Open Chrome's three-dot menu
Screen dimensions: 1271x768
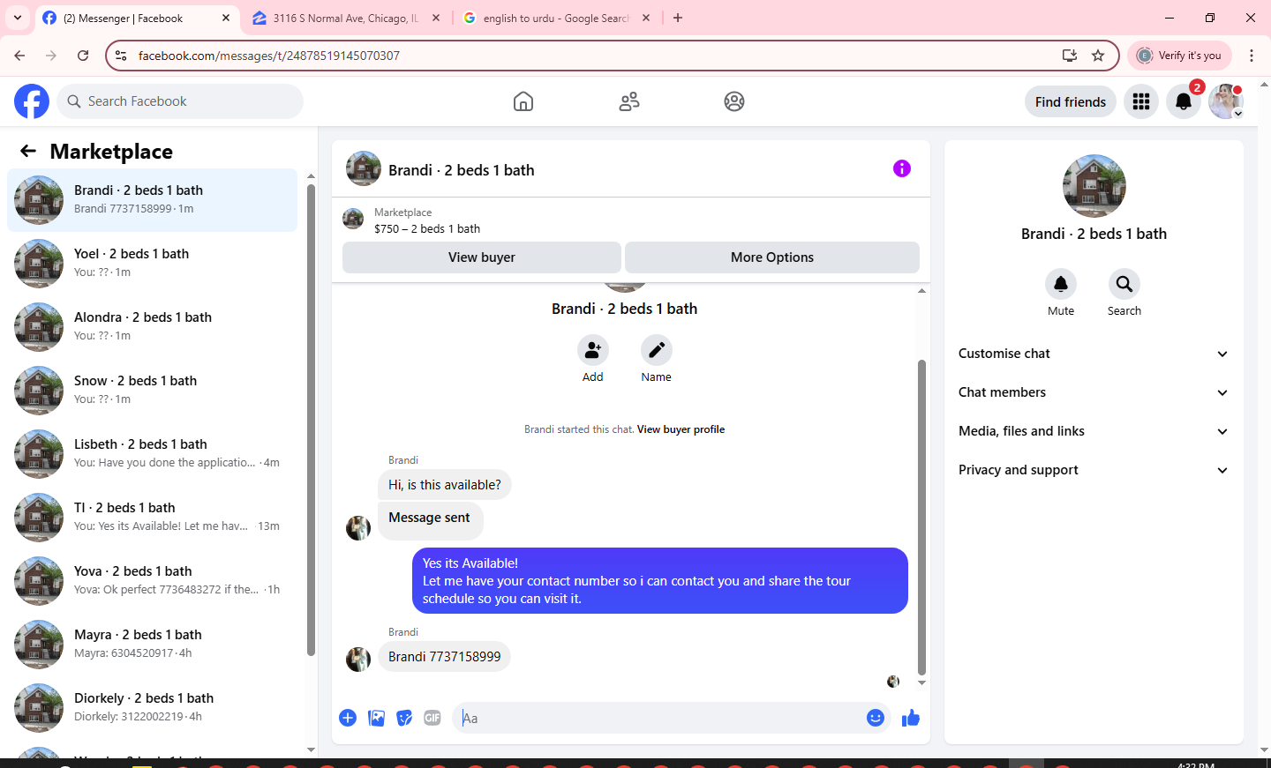(1252, 56)
